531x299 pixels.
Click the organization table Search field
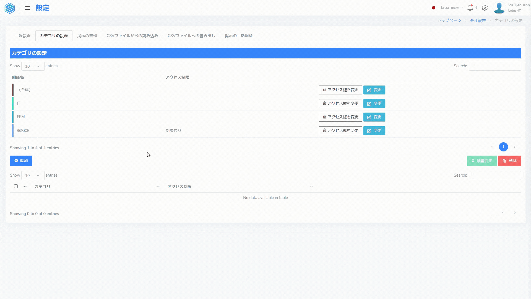pos(494,66)
